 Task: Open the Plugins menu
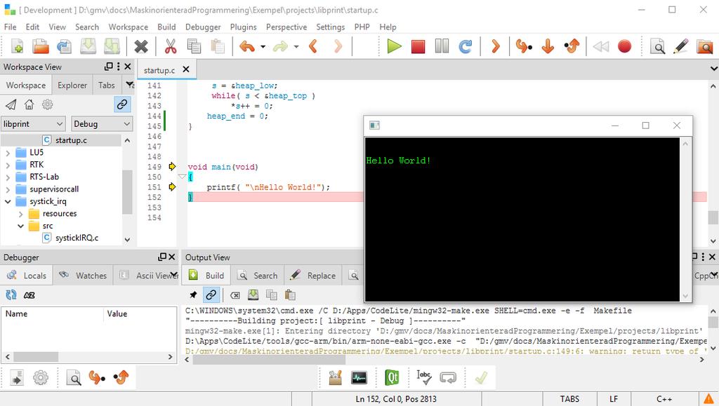click(244, 27)
